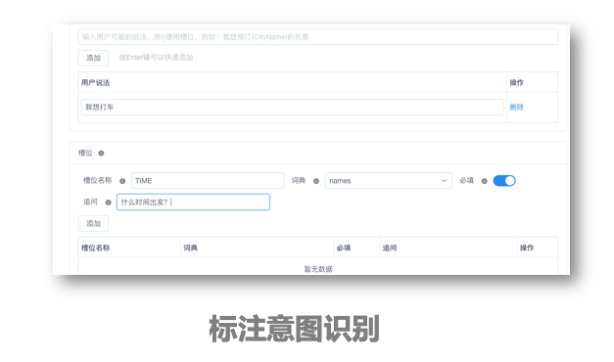The height and width of the screenshot is (362, 614).
Task: Click the user utterance input field at top
Action: [x=318, y=37]
